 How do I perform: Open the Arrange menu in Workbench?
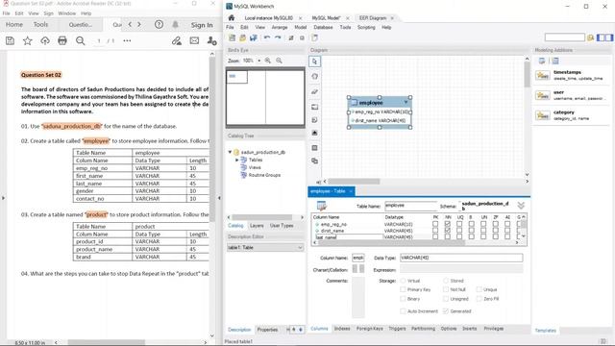(280, 28)
